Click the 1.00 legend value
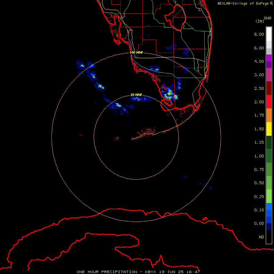Image resolution: width=274 pixels, height=274 pixels. [259, 156]
